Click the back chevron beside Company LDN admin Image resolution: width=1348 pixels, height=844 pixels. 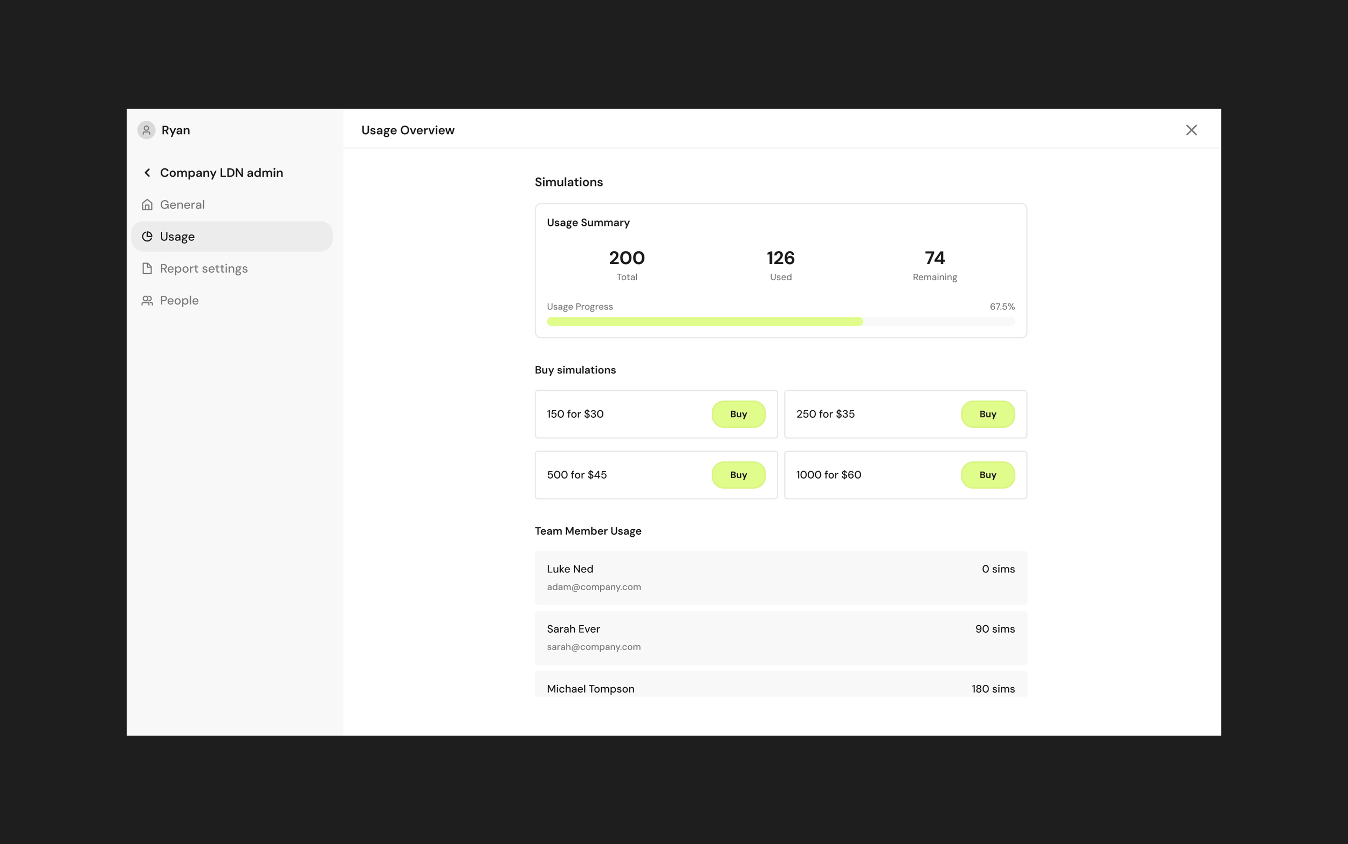click(x=147, y=172)
